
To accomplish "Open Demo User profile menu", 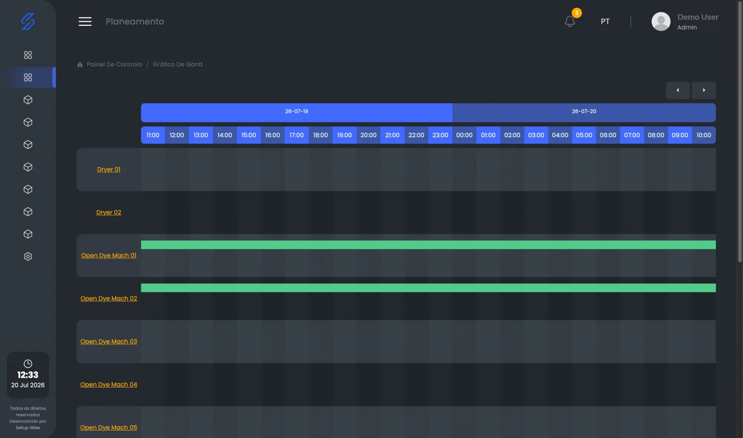I will pos(685,21).
